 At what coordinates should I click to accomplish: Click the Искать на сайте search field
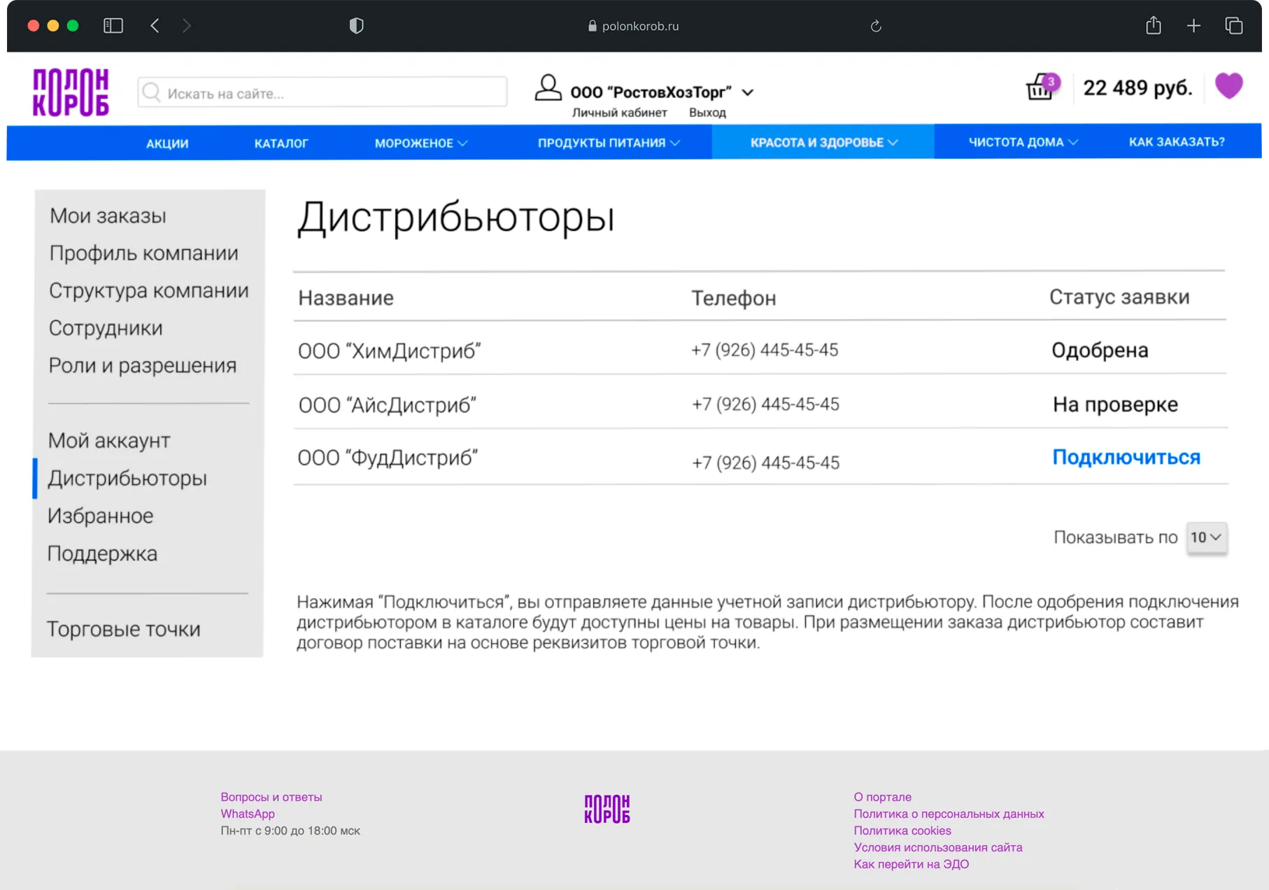pyautogui.click(x=322, y=92)
